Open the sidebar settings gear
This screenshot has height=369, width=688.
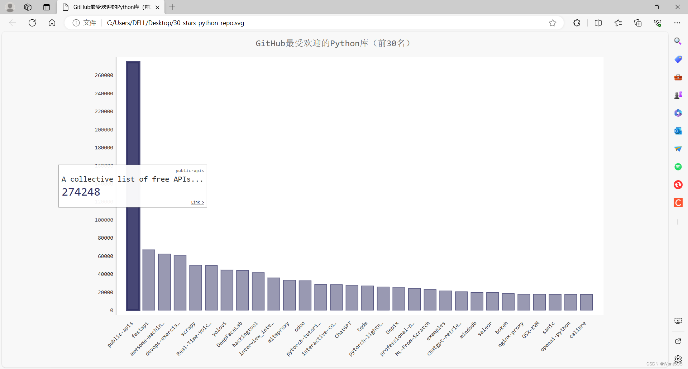[x=678, y=359]
